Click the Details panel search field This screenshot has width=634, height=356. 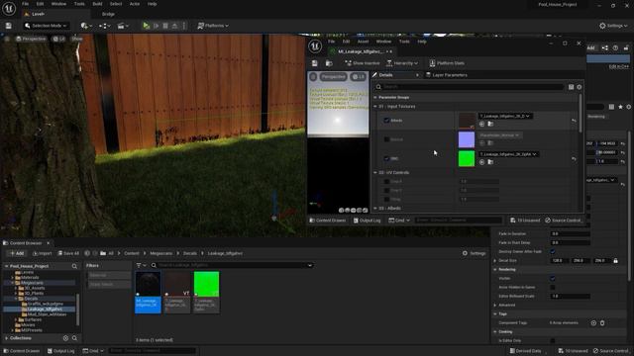[469, 87]
